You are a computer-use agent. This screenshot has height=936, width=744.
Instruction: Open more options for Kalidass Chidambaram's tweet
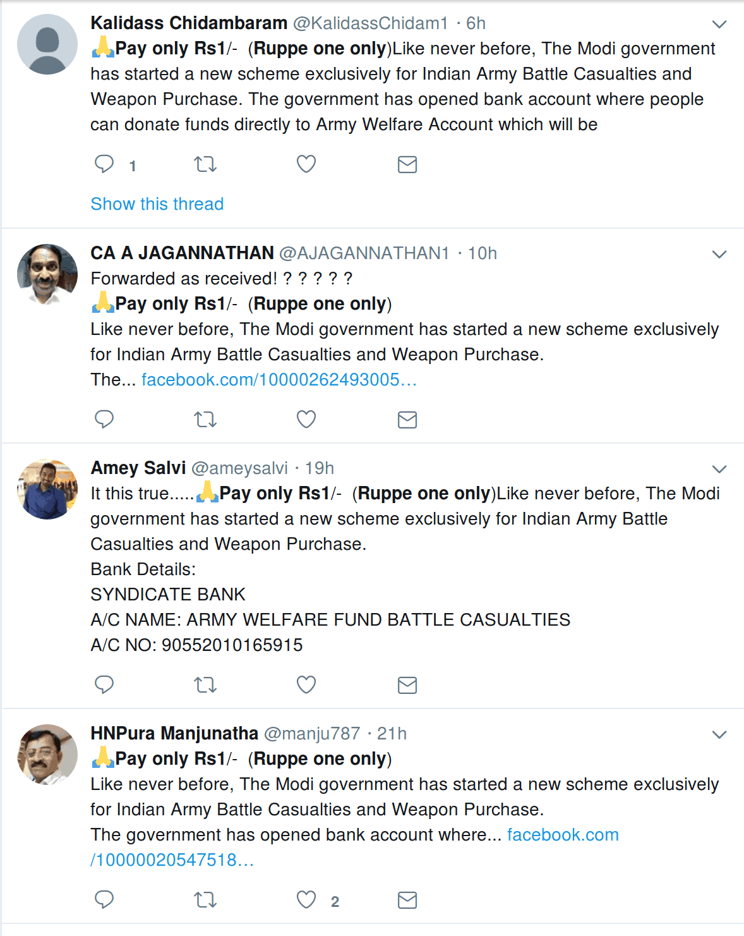pos(719,25)
